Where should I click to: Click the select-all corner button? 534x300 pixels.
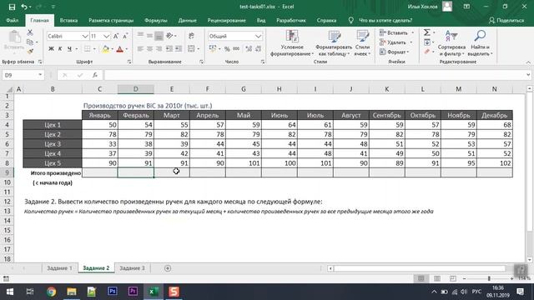tap(9, 89)
